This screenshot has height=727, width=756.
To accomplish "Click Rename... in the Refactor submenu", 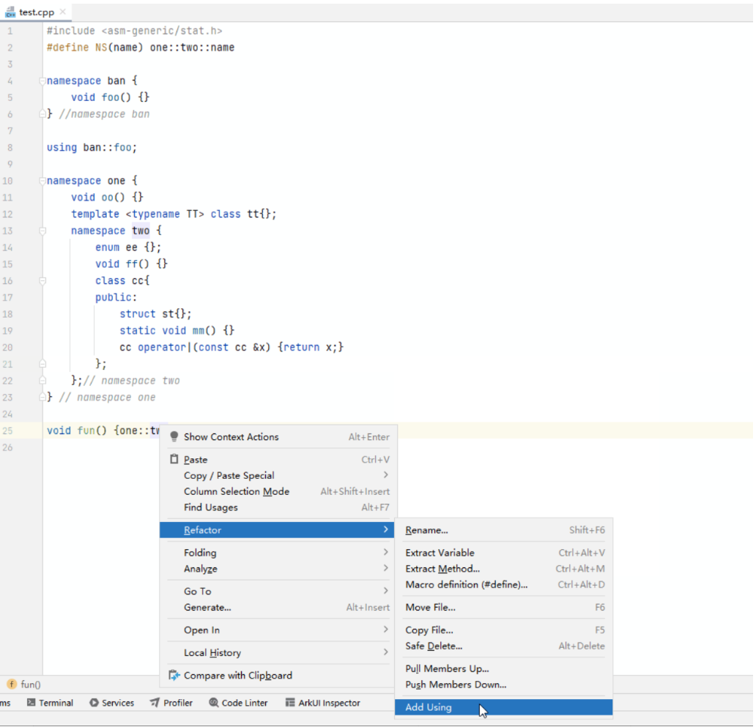I will coord(426,530).
